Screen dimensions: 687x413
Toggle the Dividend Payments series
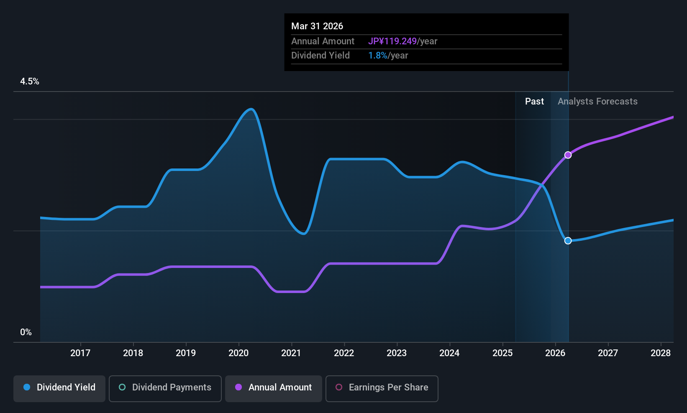[x=165, y=388]
